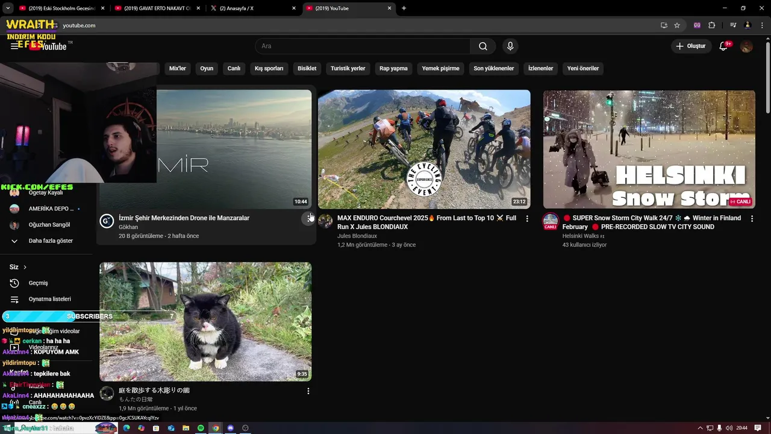
Task: Select the Turistik yerler chip
Action: point(348,69)
